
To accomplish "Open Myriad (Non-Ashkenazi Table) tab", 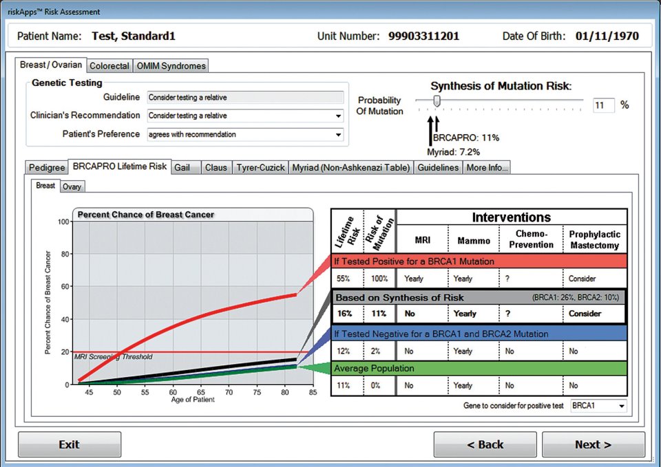I will point(351,168).
